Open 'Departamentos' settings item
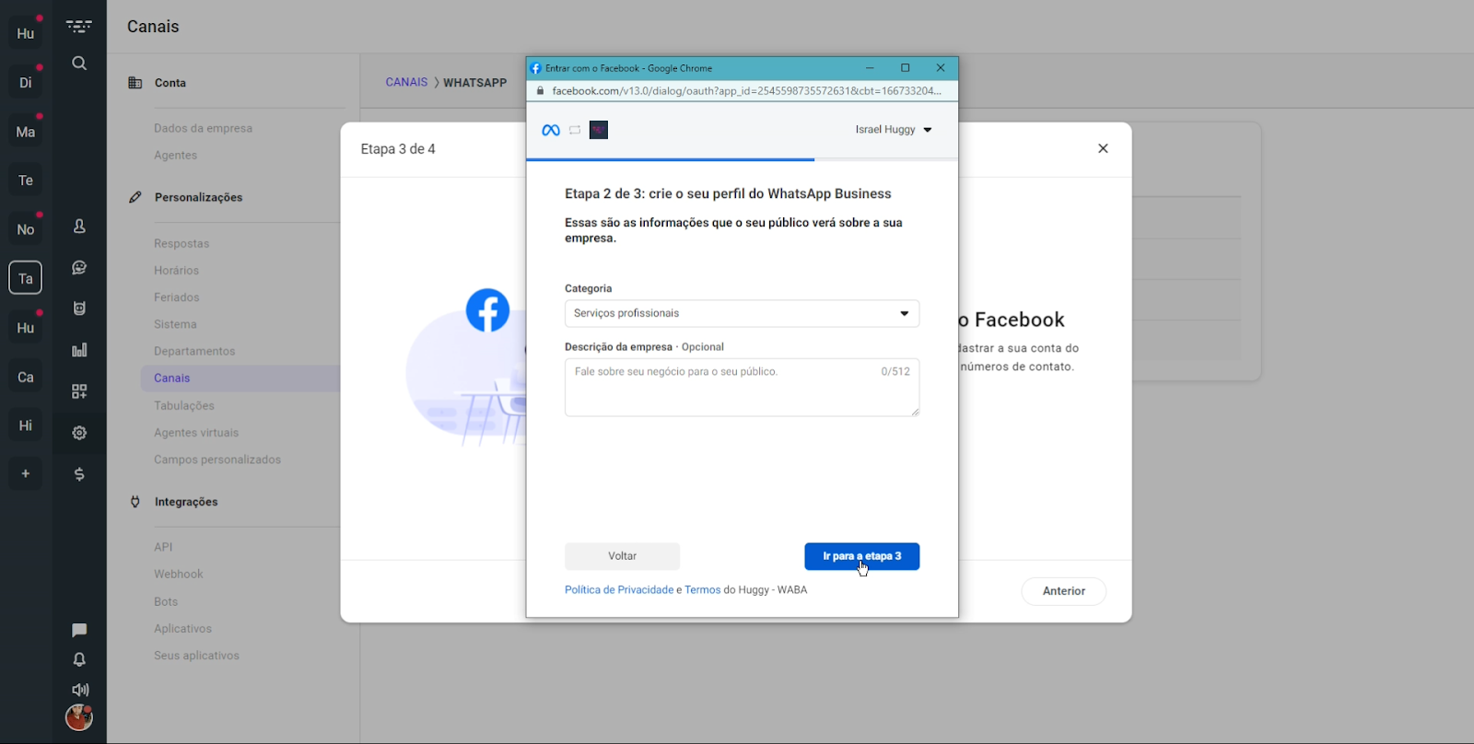The width and height of the screenshot is (1474, 744). [194, 351]
